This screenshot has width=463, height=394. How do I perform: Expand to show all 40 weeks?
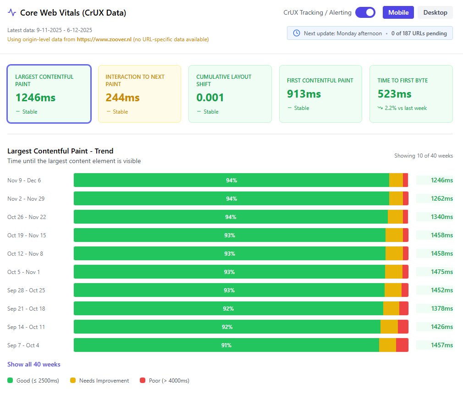click(34, 364)
